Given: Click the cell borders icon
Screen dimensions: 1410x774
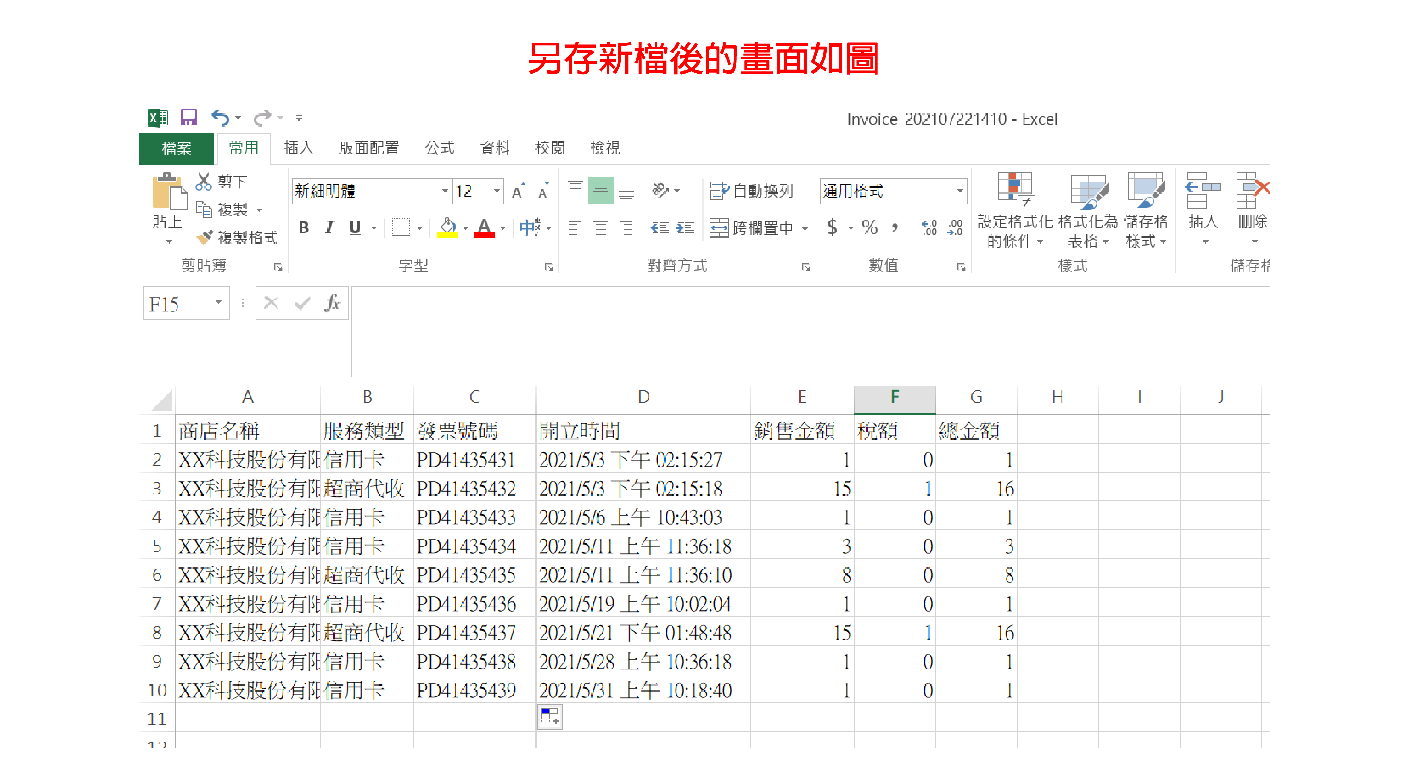Looking at the screenshot, I should pos(401,227).
